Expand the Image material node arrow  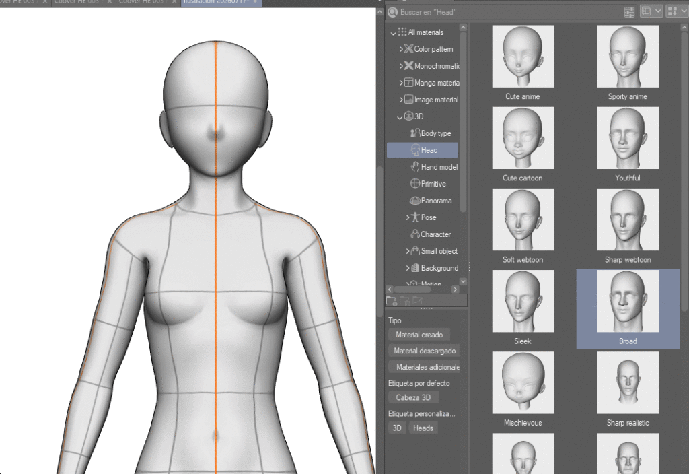tap(401, 100)
